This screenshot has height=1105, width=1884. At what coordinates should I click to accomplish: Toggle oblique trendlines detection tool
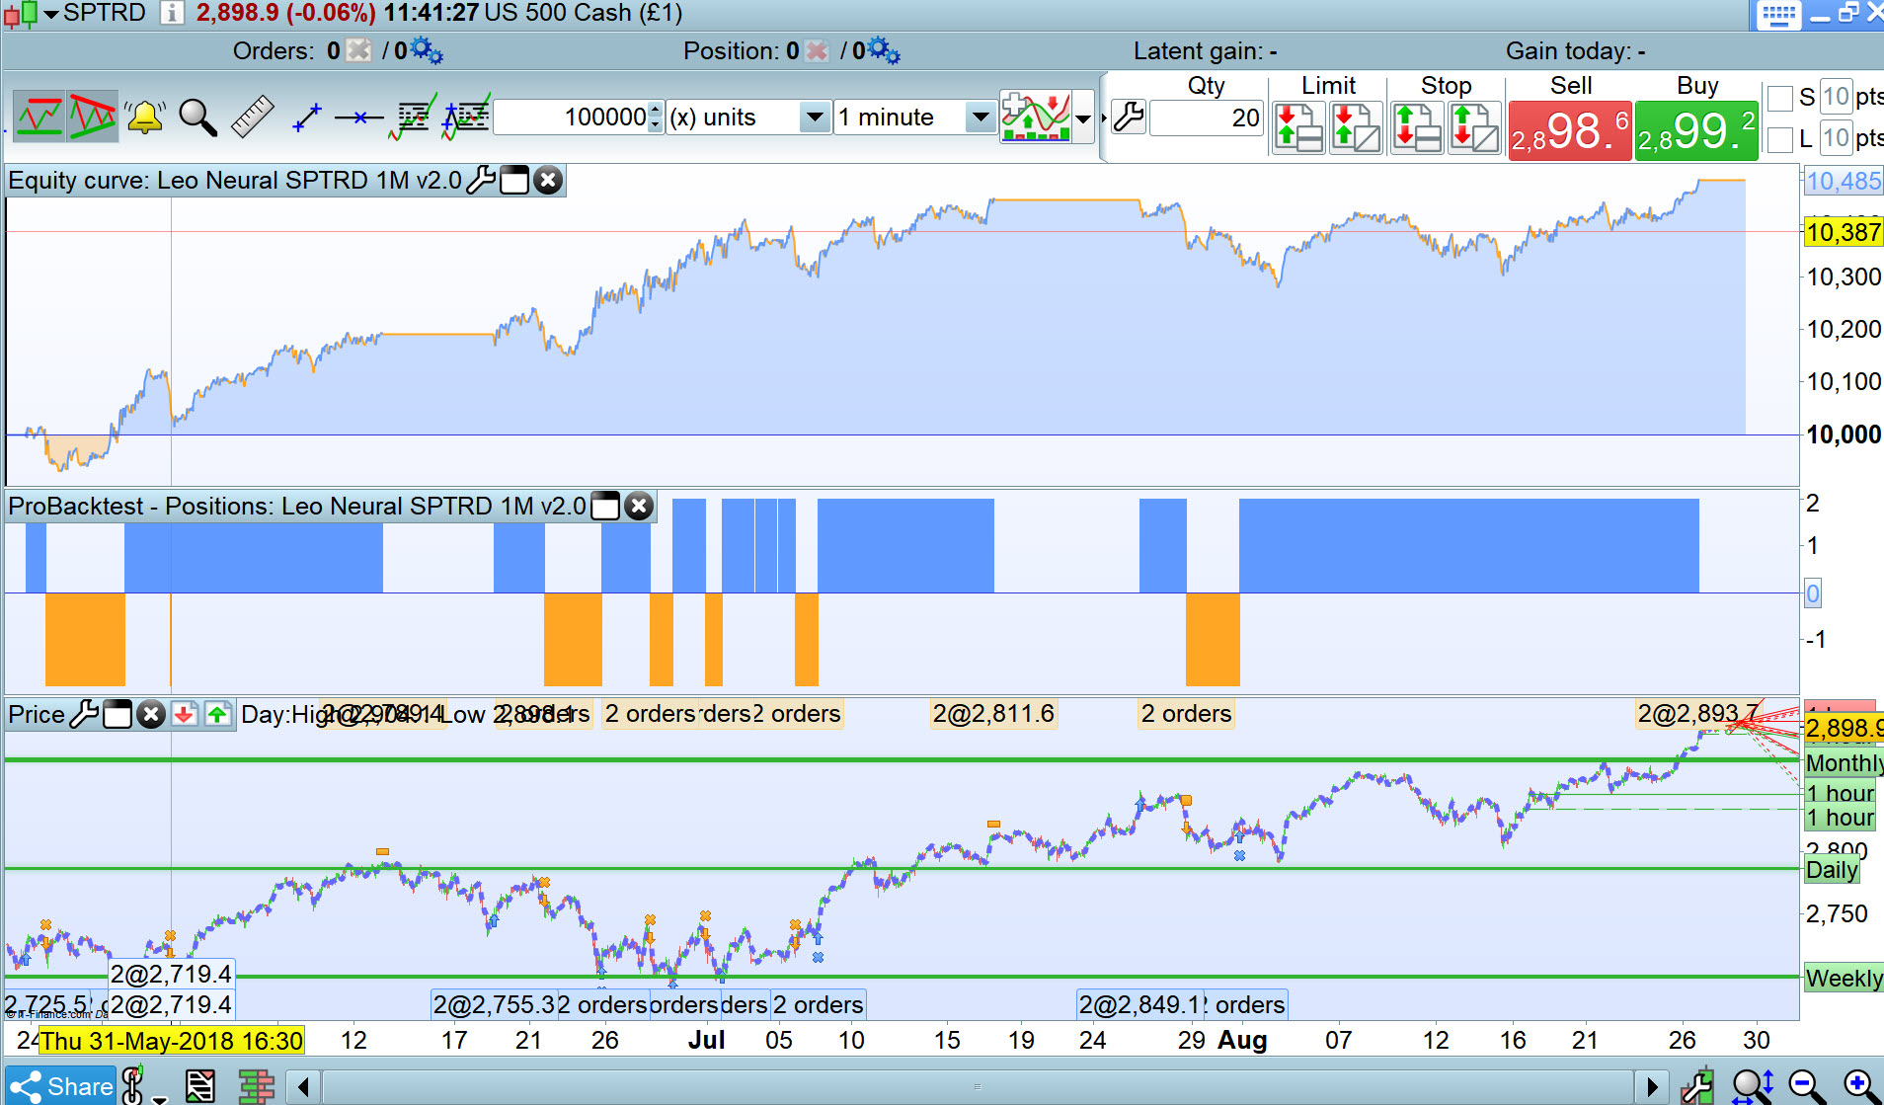(x=92, y=118)
